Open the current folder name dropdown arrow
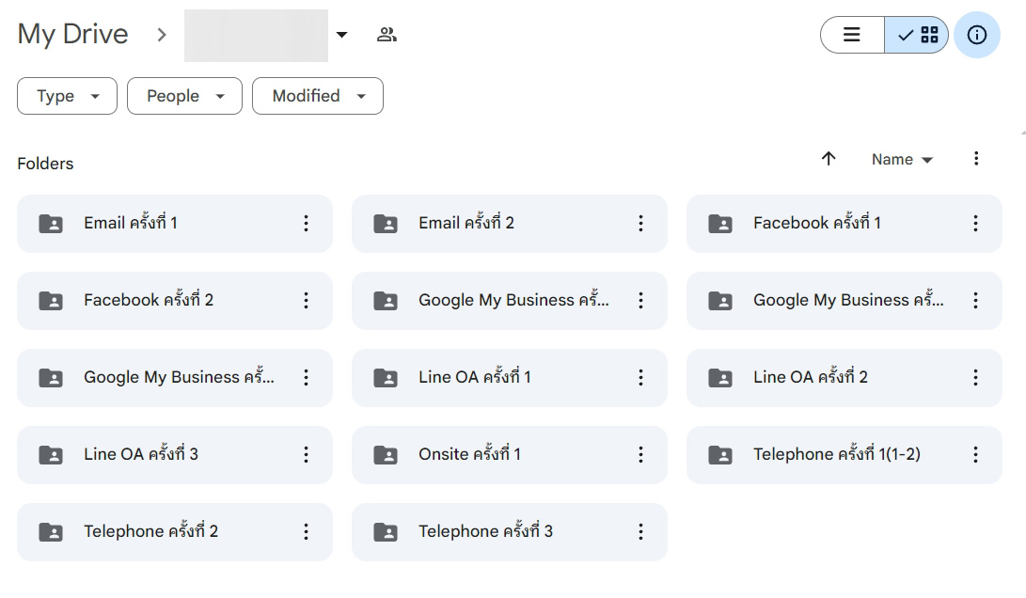Viewport: 1026px width, 598px height. (x=342, y=35)
